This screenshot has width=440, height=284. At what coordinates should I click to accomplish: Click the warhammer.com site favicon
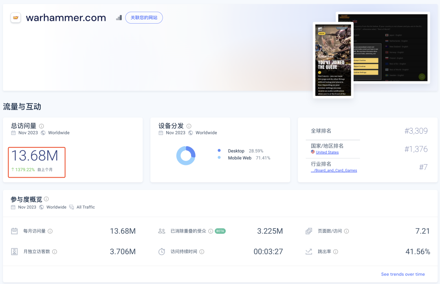16,18
